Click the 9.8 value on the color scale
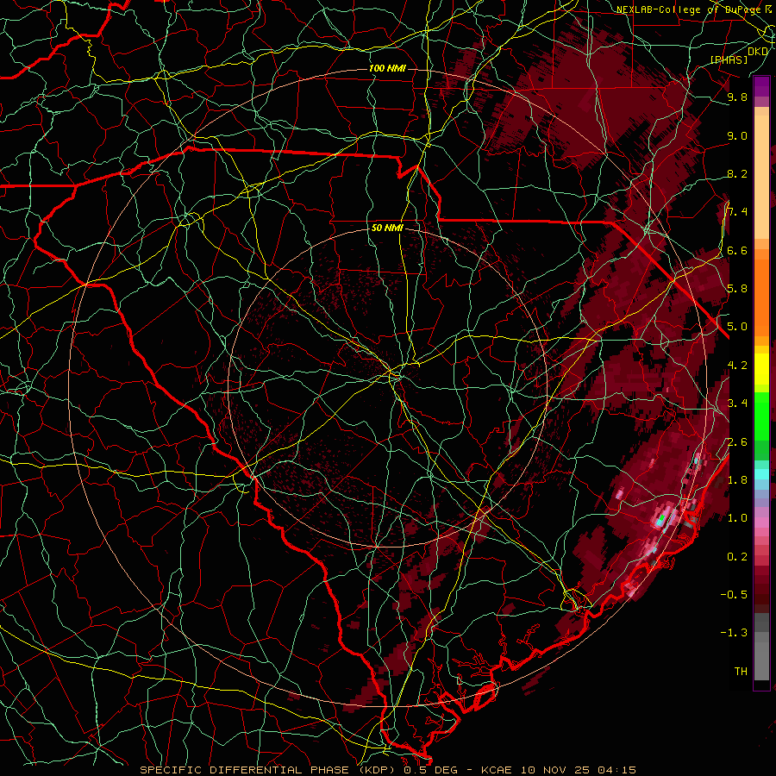The height and width of the screenshot is (776, 776). point(737,97)
